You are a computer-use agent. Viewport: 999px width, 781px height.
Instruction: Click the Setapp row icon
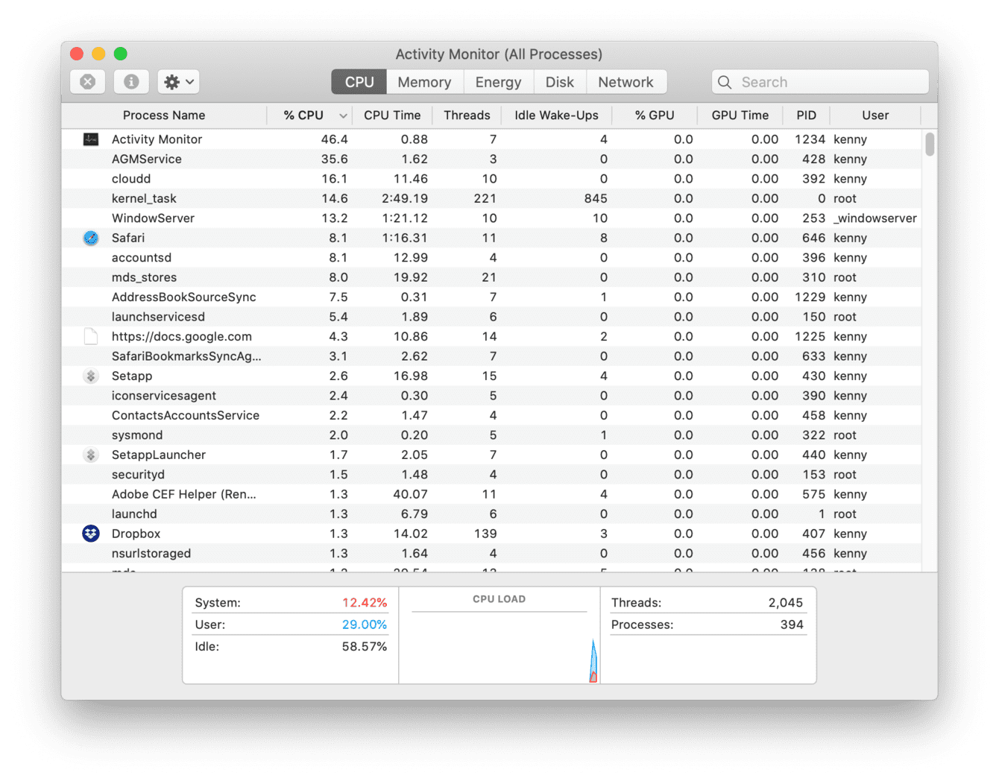[x=91, y=376]
